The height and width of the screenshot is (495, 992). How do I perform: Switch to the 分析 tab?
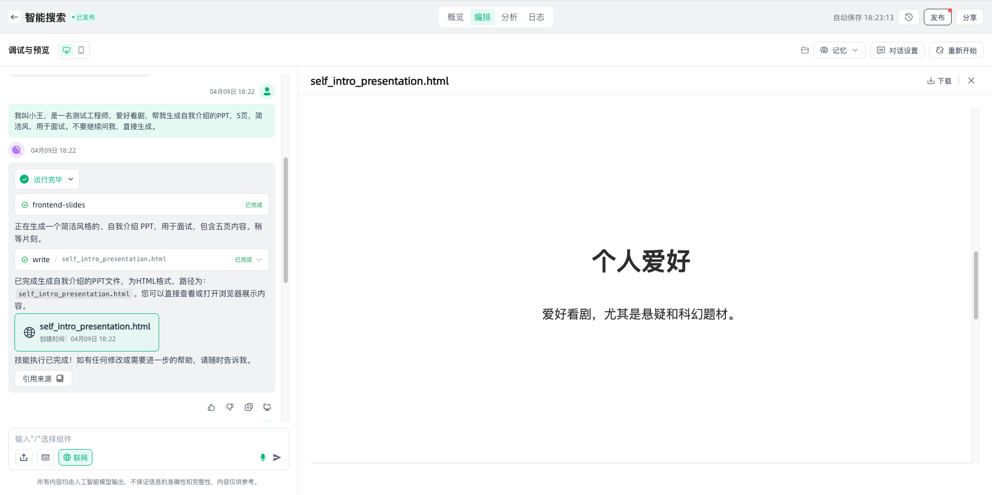[509, 17]
